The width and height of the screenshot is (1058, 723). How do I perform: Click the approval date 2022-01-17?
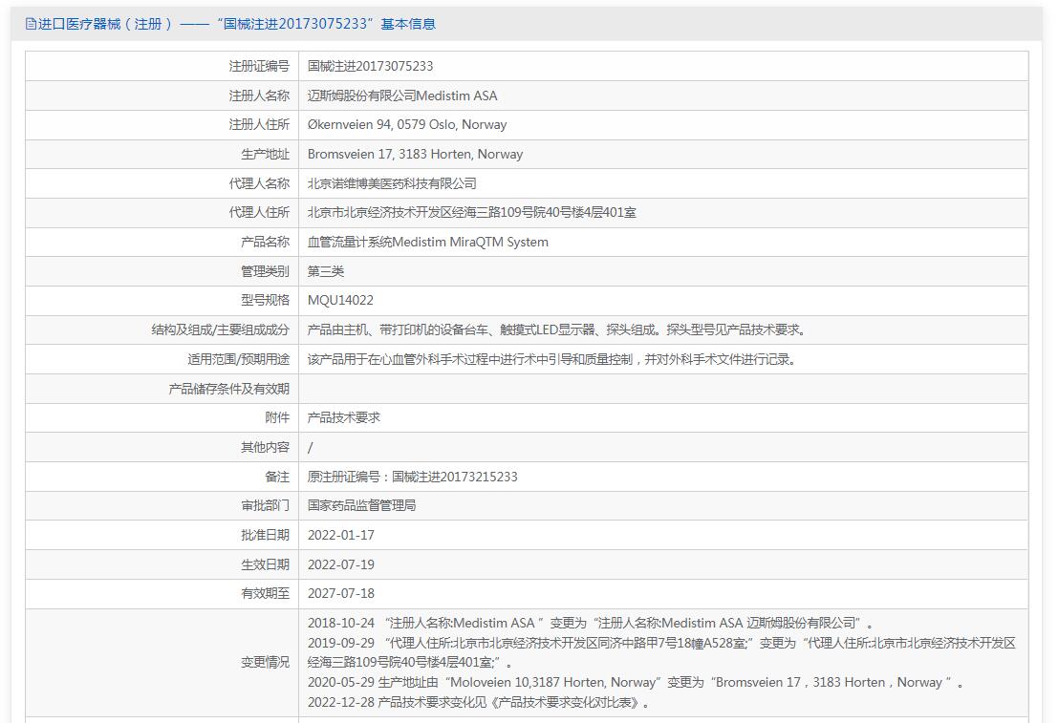click(x=341, y=536)
